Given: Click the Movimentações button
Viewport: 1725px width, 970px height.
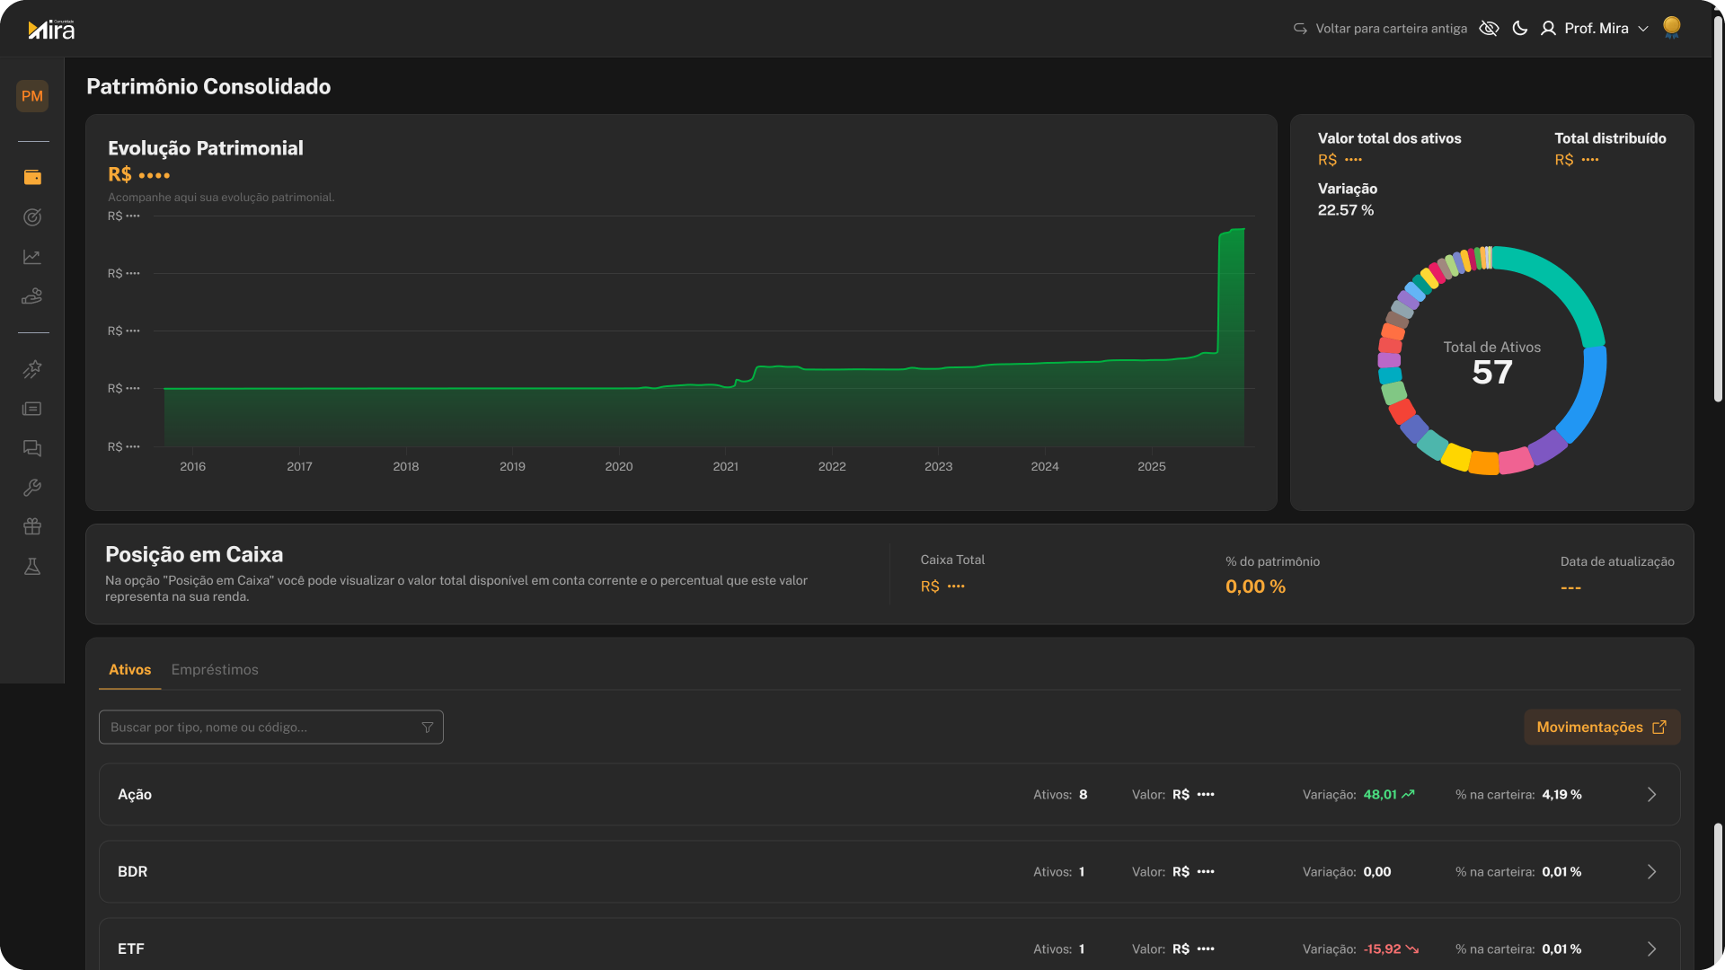Looking at the screenshot, I should 1601,727.
